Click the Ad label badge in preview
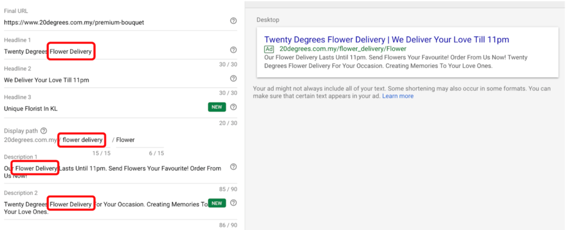 (269, 49)
